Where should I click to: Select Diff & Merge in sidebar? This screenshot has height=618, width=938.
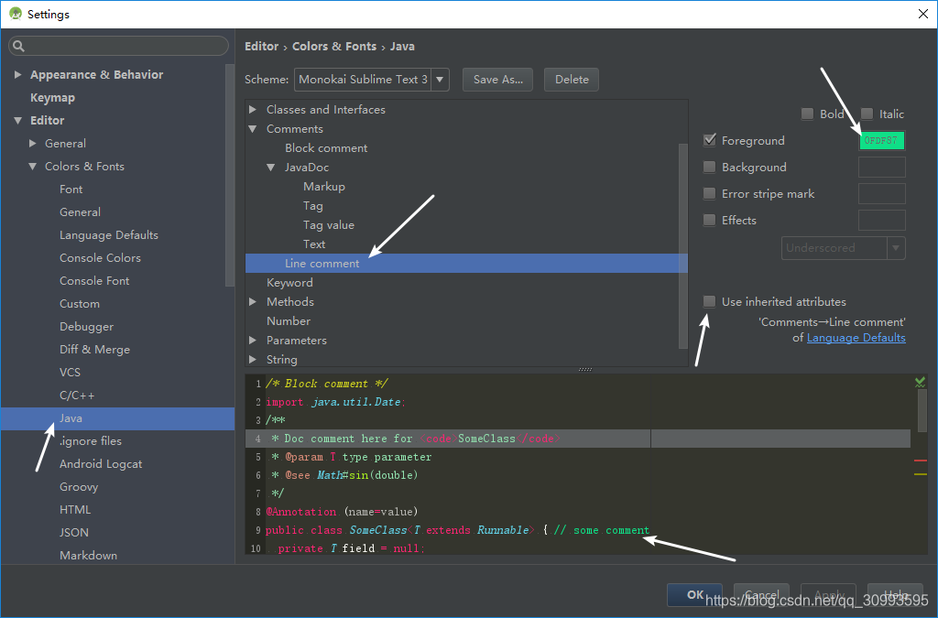click(94, 349)
